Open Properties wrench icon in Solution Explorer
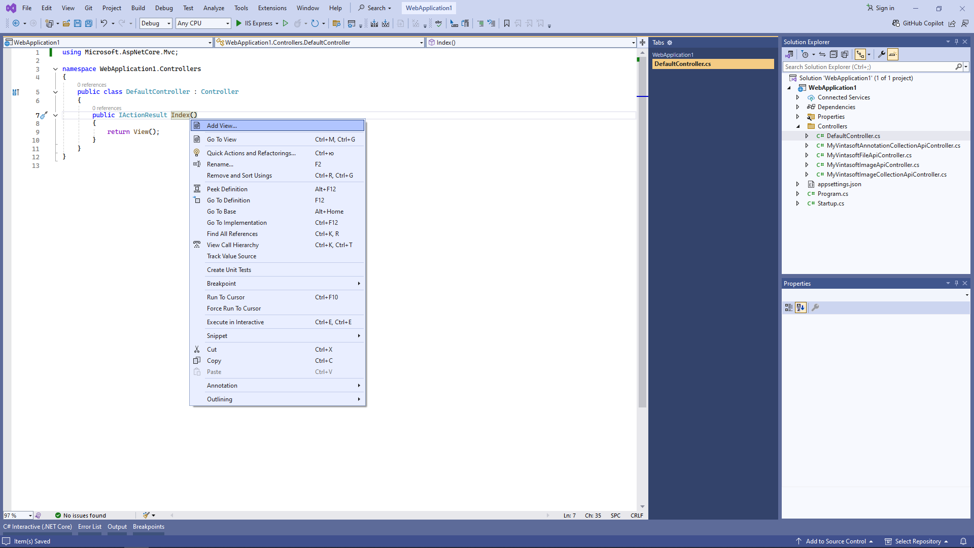The image size is (974, 548). [x=882, y=54]
